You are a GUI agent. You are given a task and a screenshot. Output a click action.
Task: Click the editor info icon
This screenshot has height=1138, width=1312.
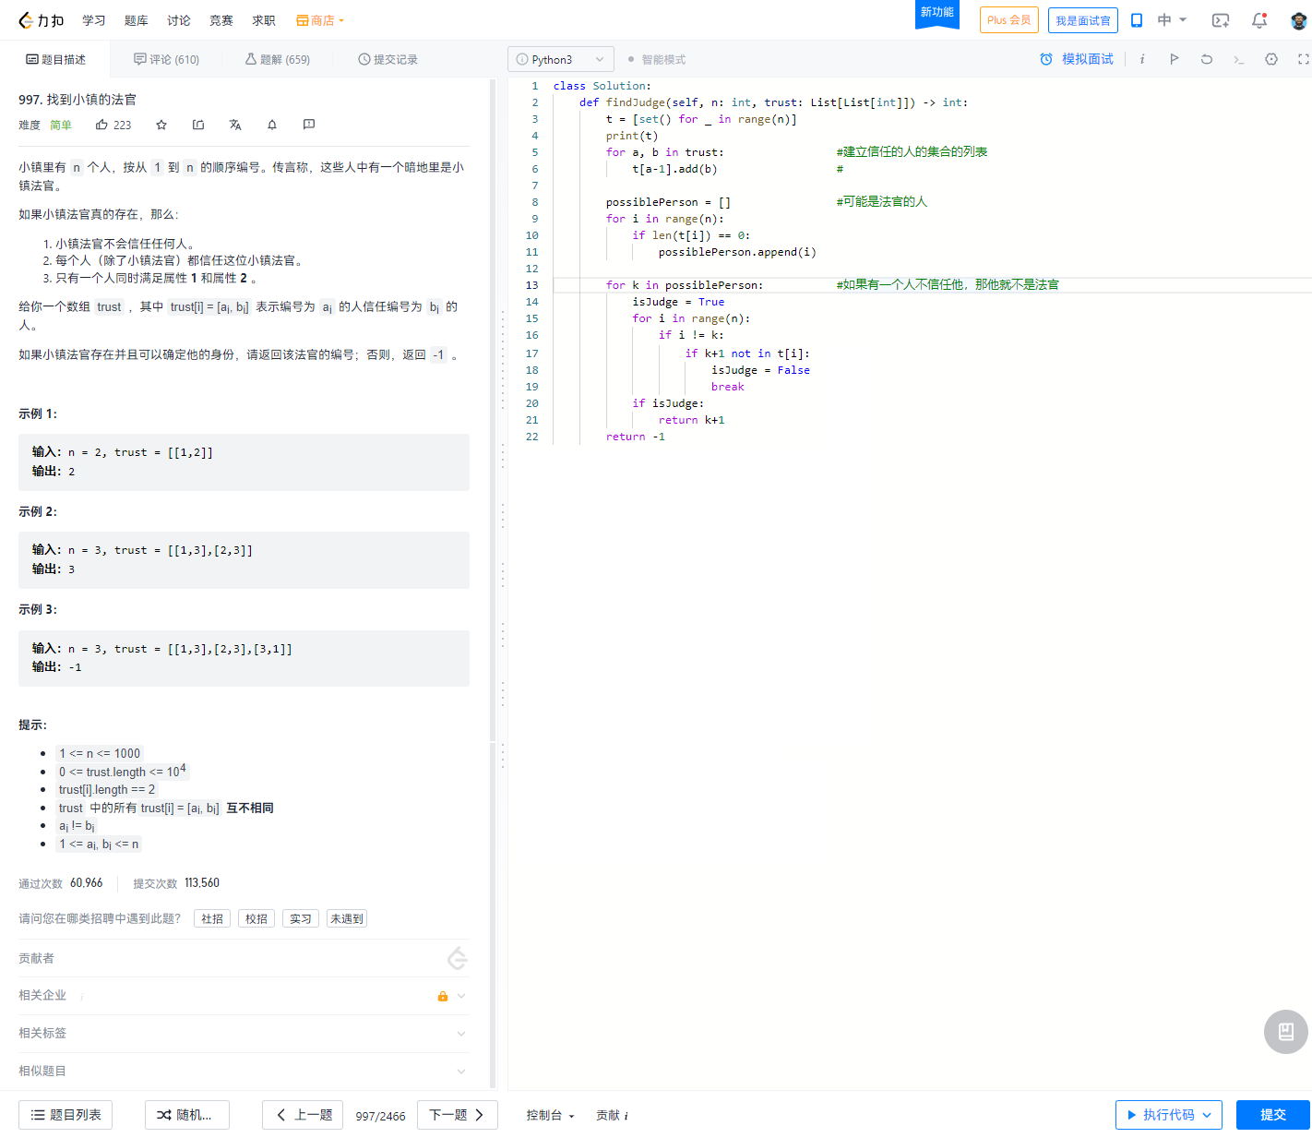click(x=1142, y=59)
